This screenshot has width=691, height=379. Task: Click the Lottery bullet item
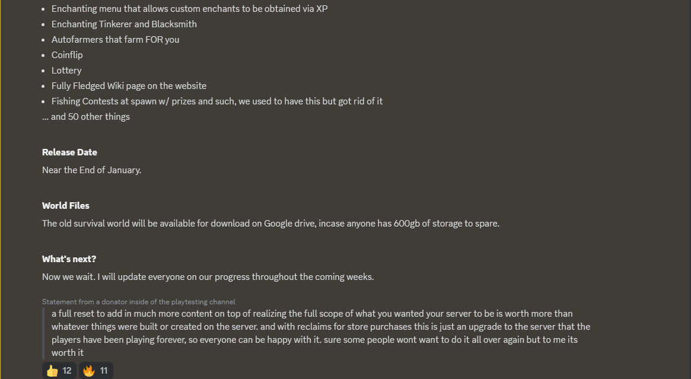tap(66, 71)
